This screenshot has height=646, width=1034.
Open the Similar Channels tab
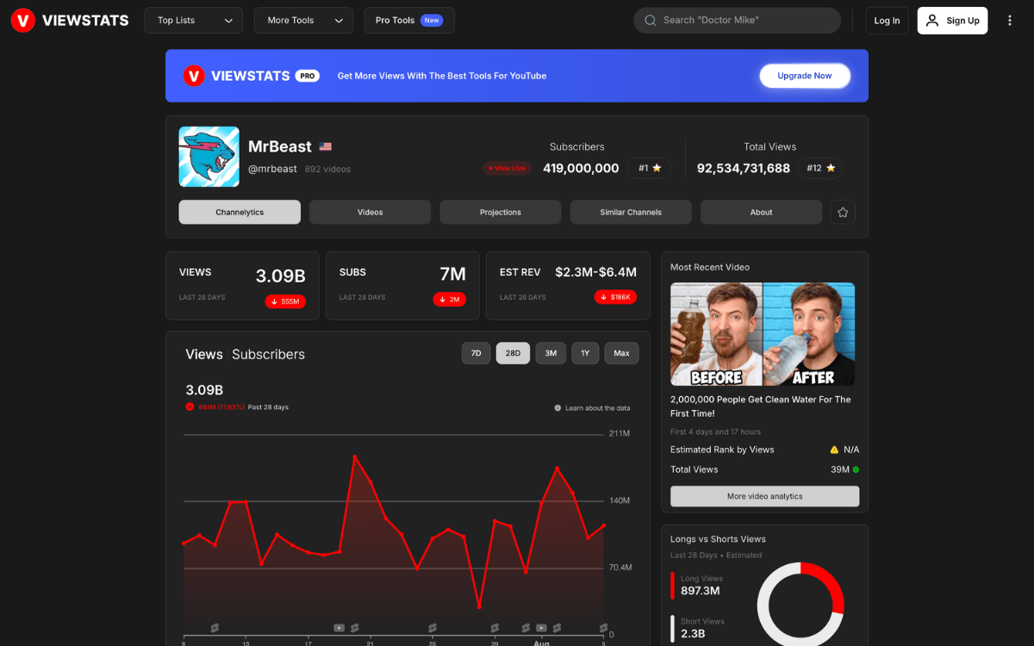tap(631, 212)
